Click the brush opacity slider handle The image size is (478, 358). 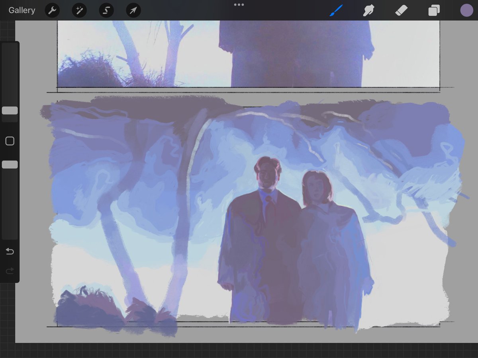click(10, 164)
